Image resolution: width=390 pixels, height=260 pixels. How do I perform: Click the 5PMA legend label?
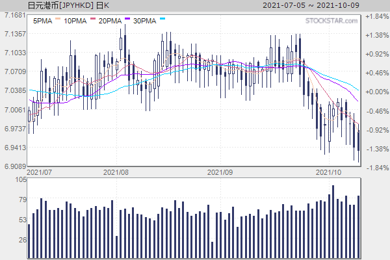[x=42, y=21]
